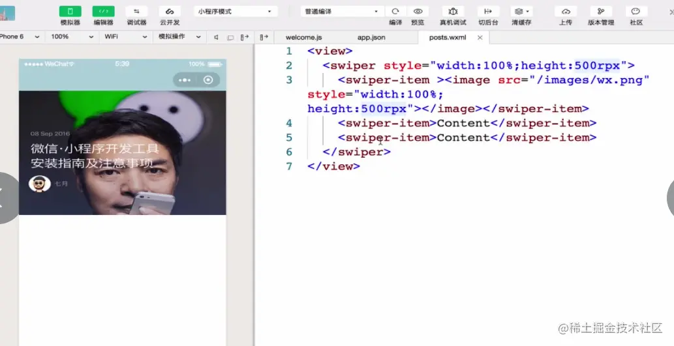Screen dimensions: 674x346
Task: Click line number 3 in the gutter
Action: point(289,80)
